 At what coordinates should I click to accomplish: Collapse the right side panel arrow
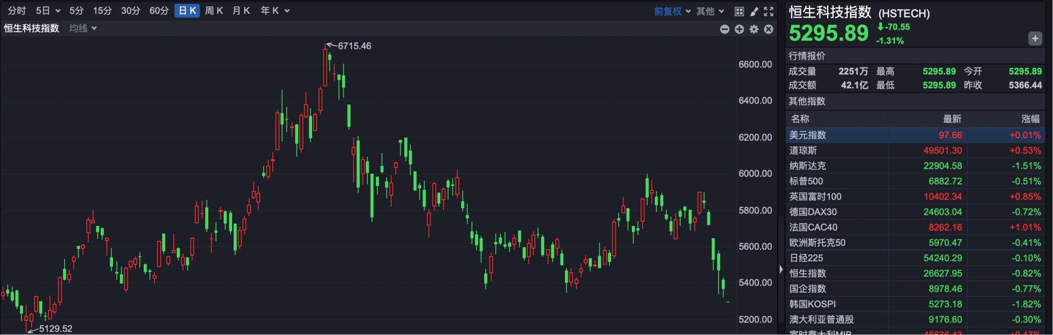coord(781,269)
